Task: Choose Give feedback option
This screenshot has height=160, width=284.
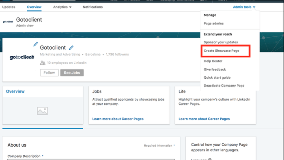Action: click(x=215, y=69)
